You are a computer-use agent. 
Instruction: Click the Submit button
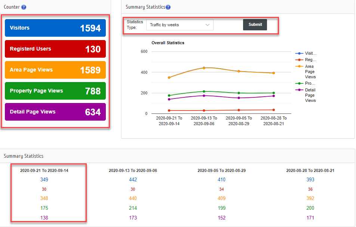tap(255, 25)
